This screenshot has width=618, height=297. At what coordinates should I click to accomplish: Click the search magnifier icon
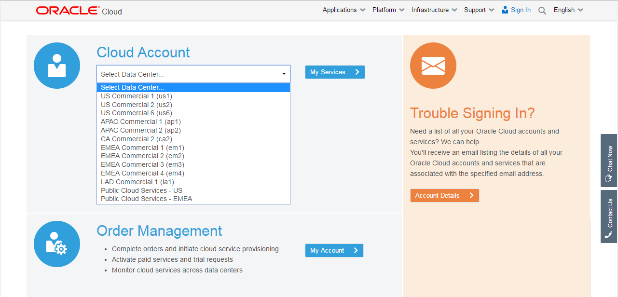pos(542,11)
